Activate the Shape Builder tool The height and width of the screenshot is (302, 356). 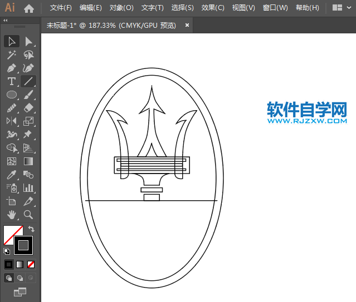[x=12, y=148]
